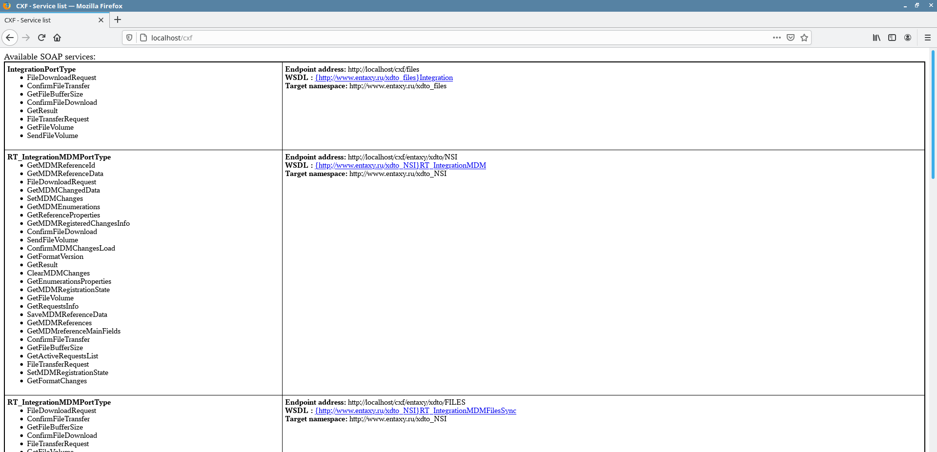Open the RT_IntegrationMDMFilesSync WSDL link
Screen dimensions: 937x452
[x=416, y=411]
